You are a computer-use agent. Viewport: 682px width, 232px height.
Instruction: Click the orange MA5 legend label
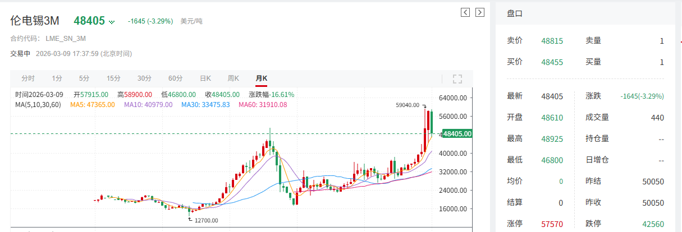pyautogui.click(x=93, y=104)
